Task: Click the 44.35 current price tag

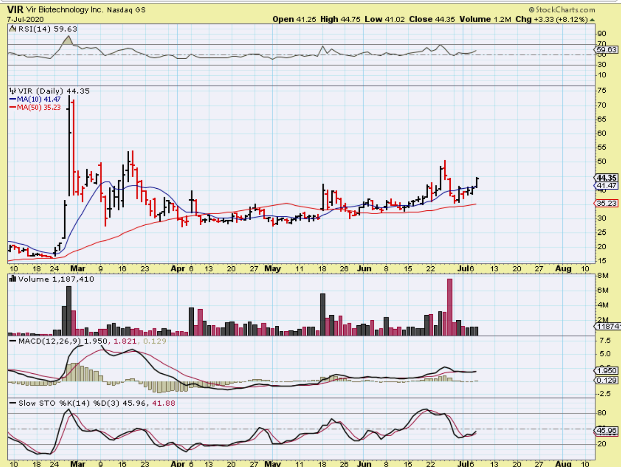Action: pos(606,178)
